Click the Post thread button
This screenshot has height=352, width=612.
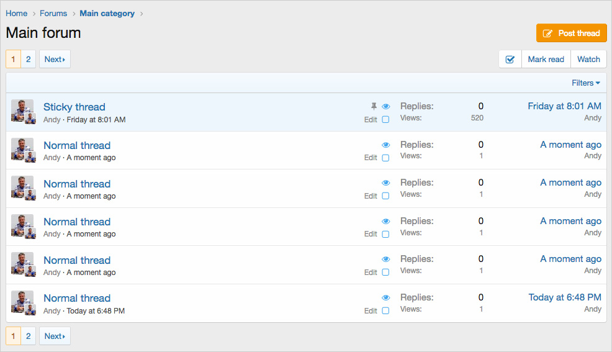point(571,34)
